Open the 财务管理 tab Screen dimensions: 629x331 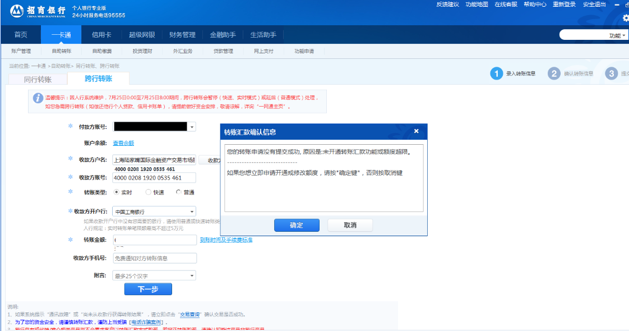tap(183, 35)
